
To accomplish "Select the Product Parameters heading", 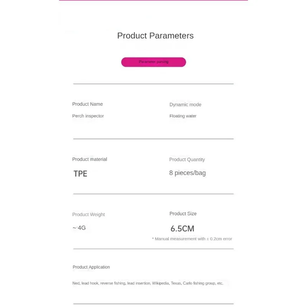I will (155, 36).
